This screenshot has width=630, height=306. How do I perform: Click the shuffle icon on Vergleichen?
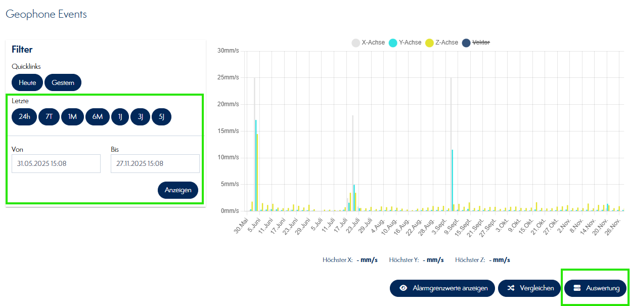pyautogui.click(x=511, y=288)
